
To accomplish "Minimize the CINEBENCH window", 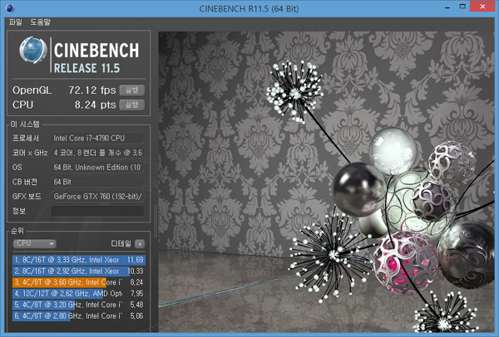I will [447, 7].
